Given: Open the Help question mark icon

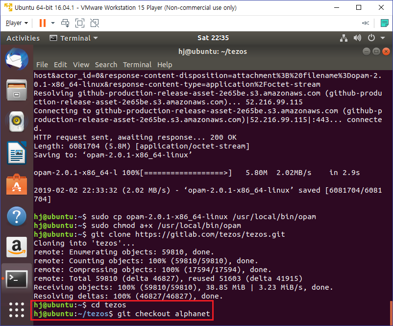Looking at the screenshot, I should point(17,216).
